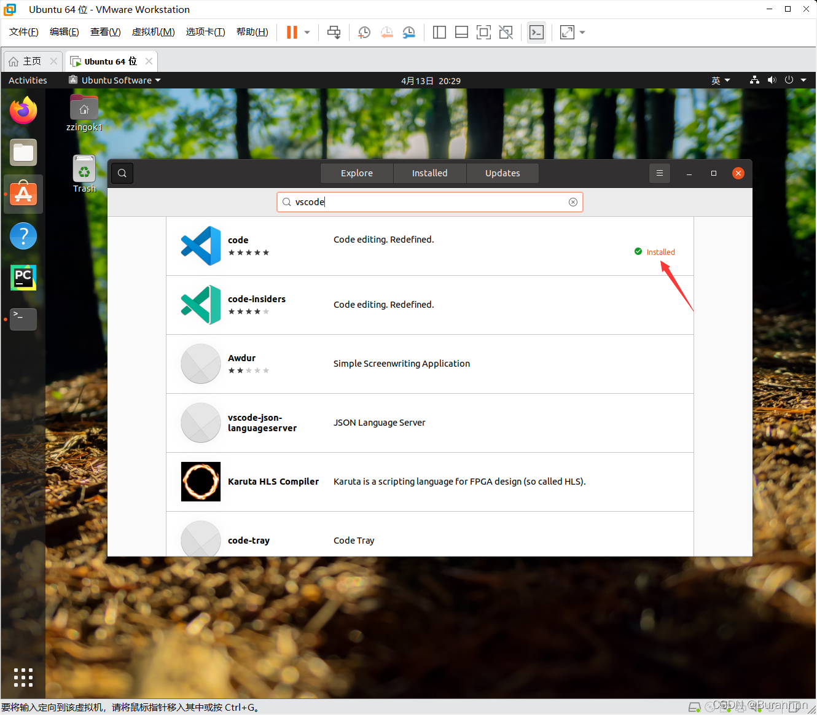The height and width of the screenshot is (715, 817).
Task: Click the Installed label on code row
Action: coord(660,252)
